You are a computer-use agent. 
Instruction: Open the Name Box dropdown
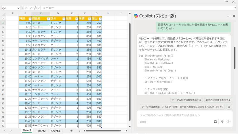pos(18,8)
